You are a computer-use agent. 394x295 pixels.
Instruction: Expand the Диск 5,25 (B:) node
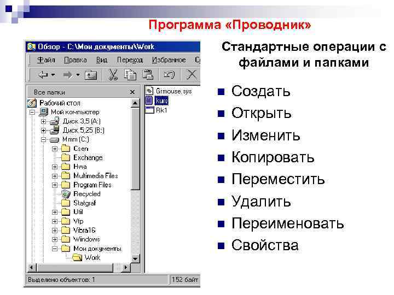pos(43,131)
